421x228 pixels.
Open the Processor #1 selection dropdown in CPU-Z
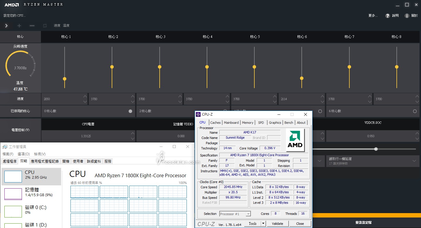248,214
